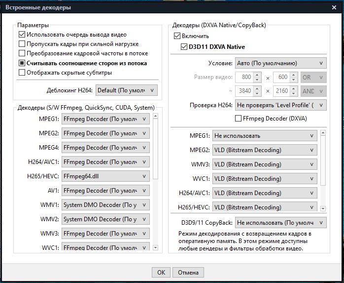
Task: Open the AV1 decoder dropdown
Action: (x=105, y=191)
